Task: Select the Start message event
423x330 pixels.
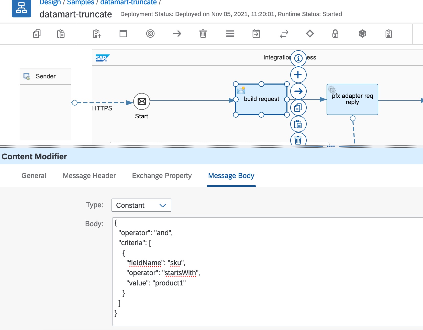Action: [x=142, y=101]
